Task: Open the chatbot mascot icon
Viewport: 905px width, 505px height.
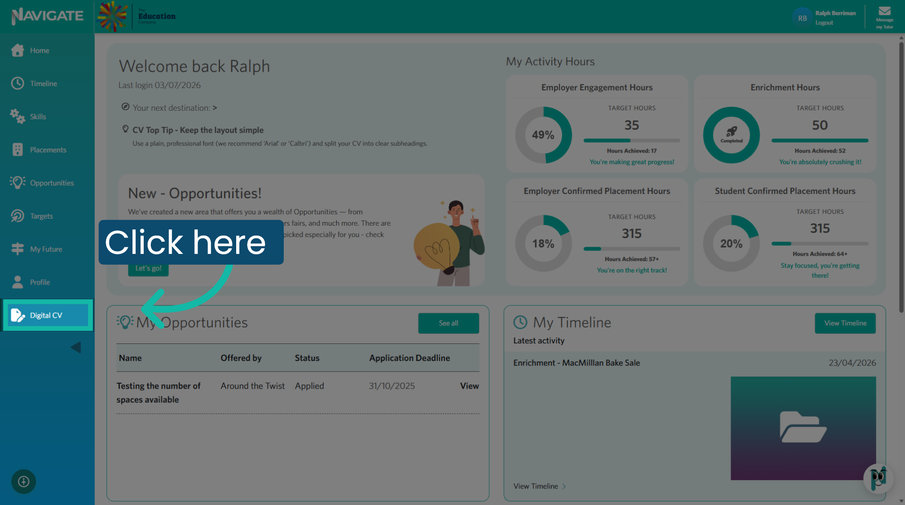Action: pyautogui.click(x=879, y=479)
